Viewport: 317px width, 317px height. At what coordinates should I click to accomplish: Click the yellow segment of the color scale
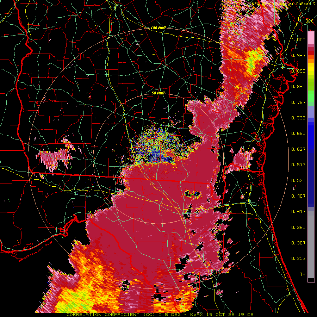coord(311,69)
